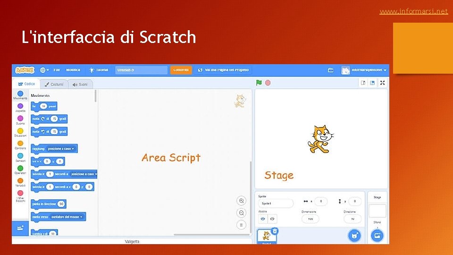Viewport: 453px width, 255px height.
Task: Select the Sensori block category
Action: [20, 157]
